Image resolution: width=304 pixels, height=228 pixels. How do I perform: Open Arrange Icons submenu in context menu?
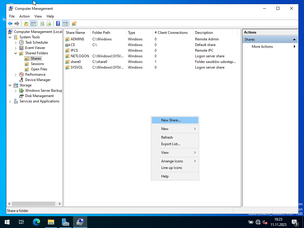tap(172, 161)
